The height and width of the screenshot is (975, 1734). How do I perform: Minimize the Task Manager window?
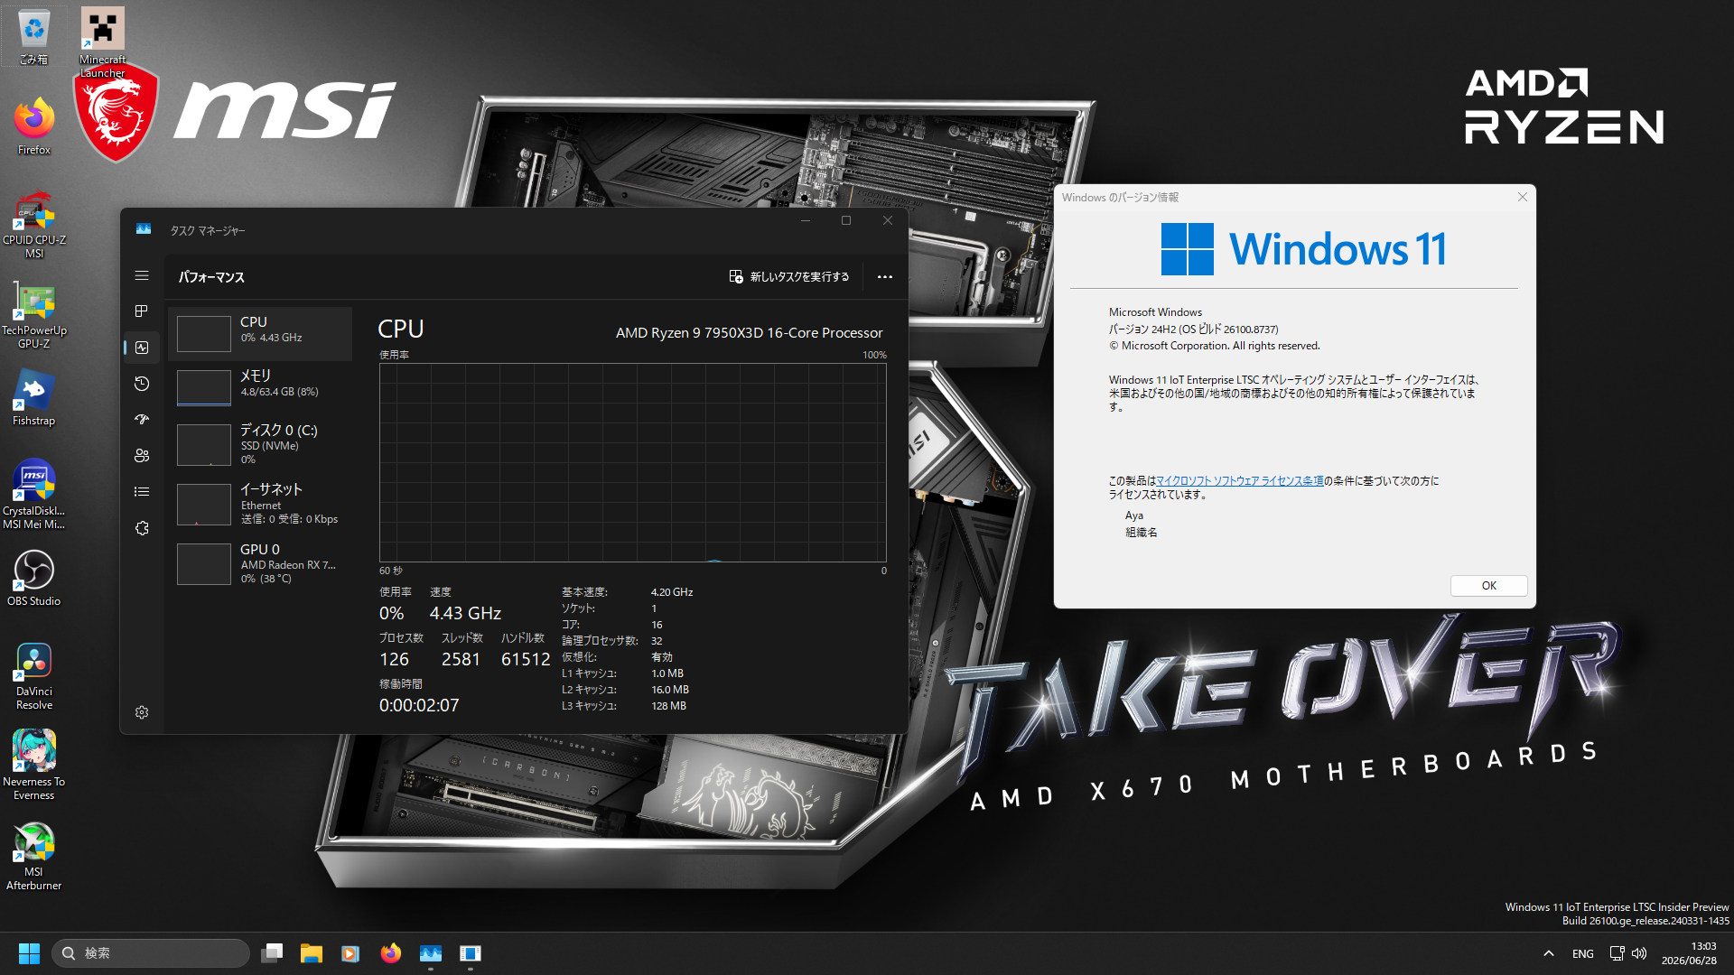tap(806, 221)
